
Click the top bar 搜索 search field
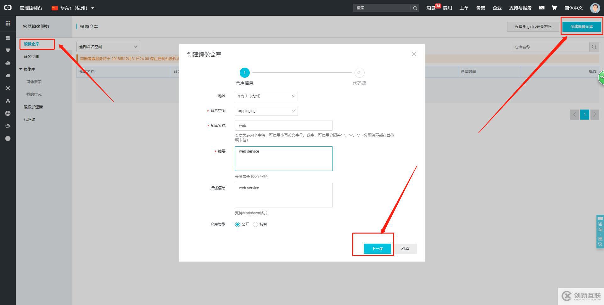pyautogui.click(x=382, y=8)
